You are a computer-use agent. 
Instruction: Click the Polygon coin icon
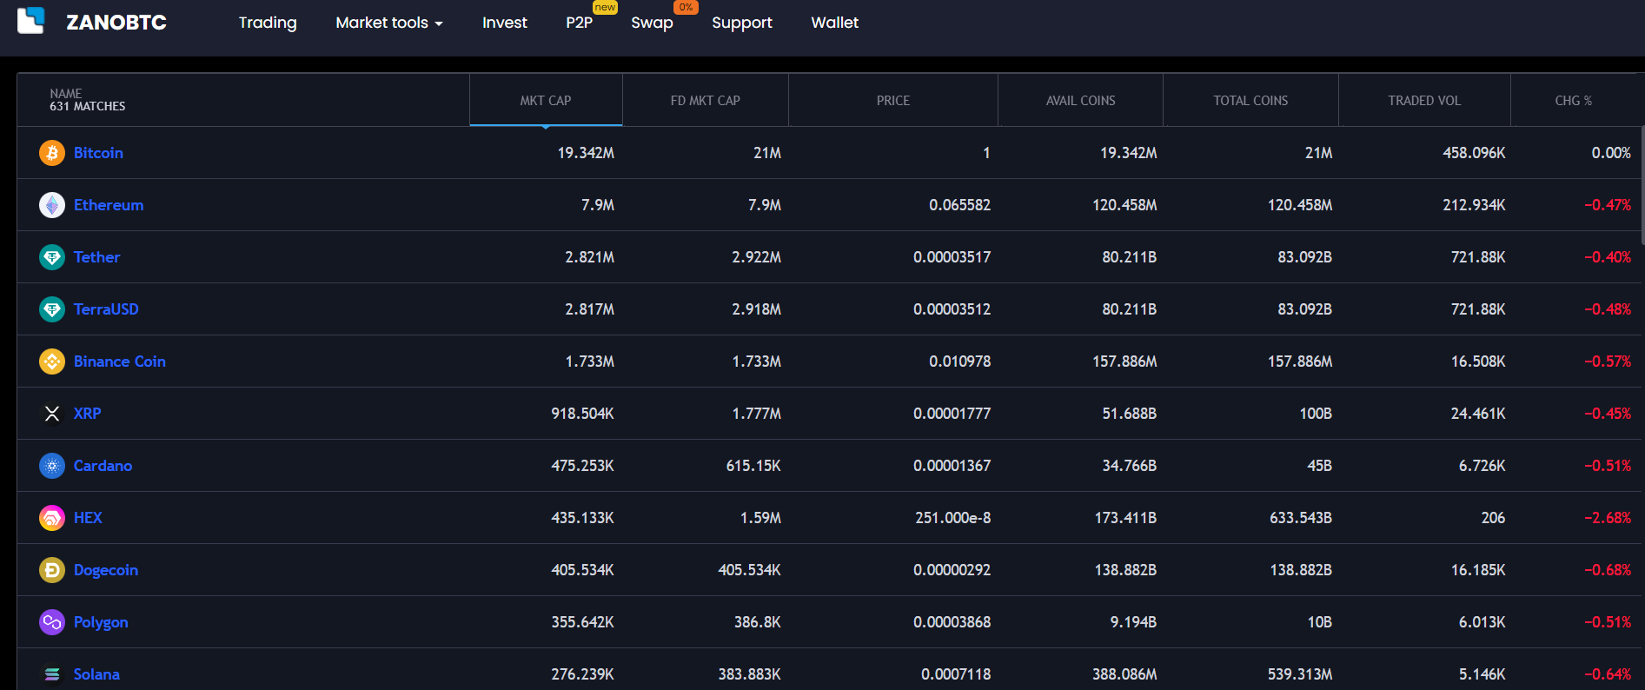tap(52, 622)
